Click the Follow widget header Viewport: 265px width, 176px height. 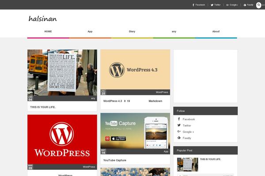click(x=205, y=111)
